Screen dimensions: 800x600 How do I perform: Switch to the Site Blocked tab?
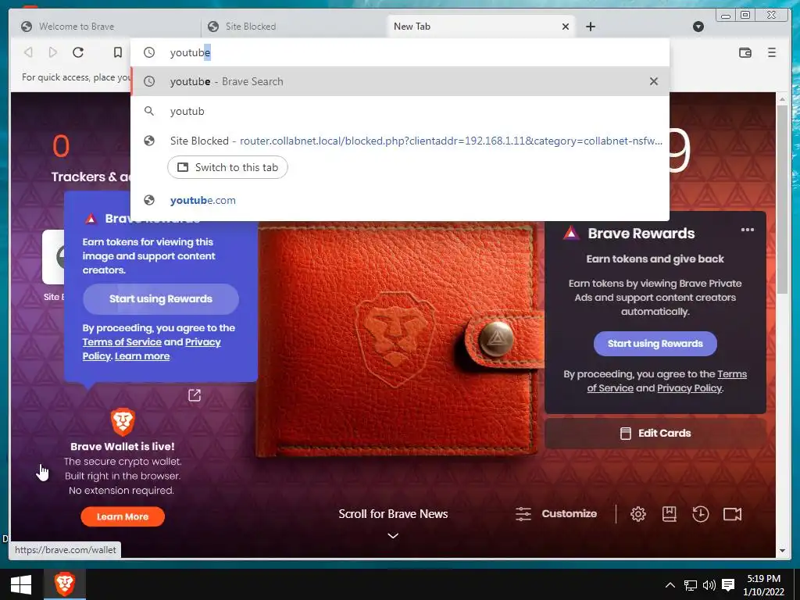tap(294, 27)
